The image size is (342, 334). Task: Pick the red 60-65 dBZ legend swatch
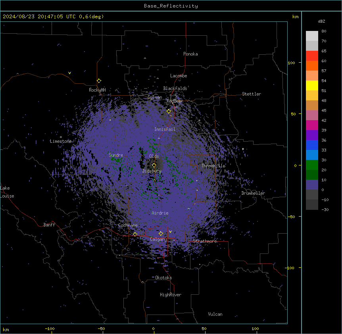click(312, 56)
